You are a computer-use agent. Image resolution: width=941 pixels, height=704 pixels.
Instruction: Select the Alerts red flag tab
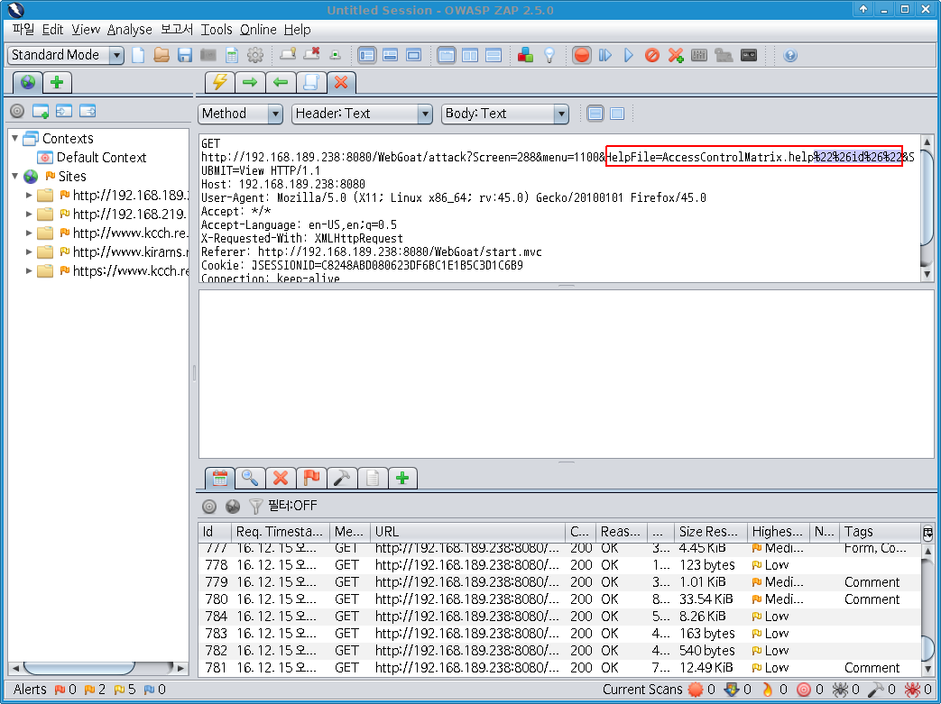tap(311, 478)
